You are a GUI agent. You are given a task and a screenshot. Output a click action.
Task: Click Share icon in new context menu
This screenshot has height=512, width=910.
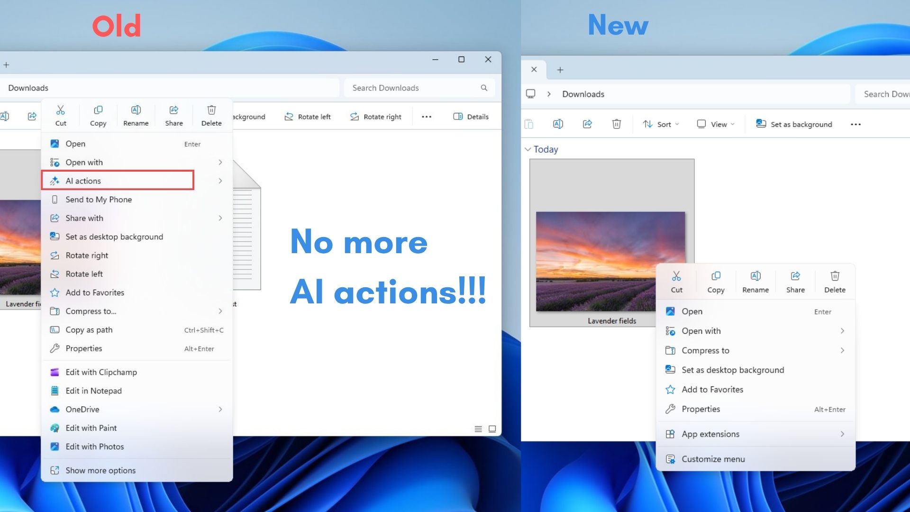(795, 276)
